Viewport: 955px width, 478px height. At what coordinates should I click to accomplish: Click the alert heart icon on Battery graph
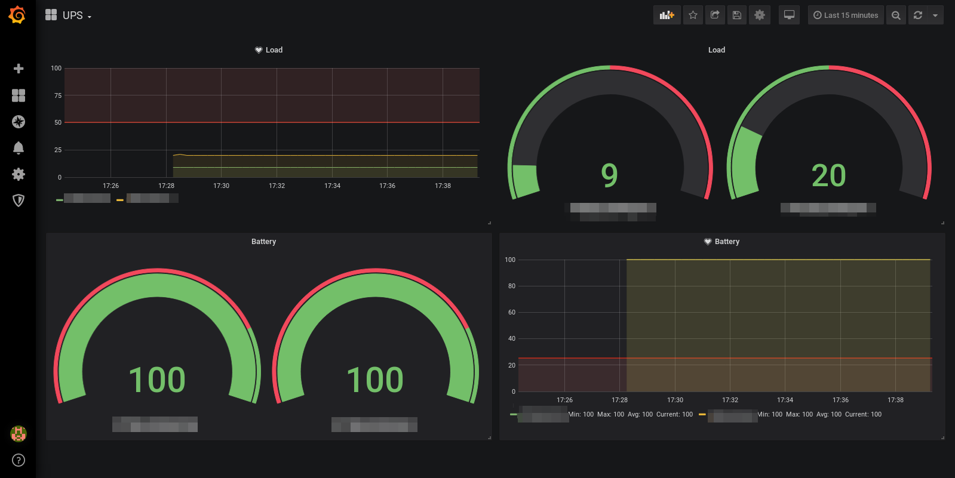coord(708,242)
